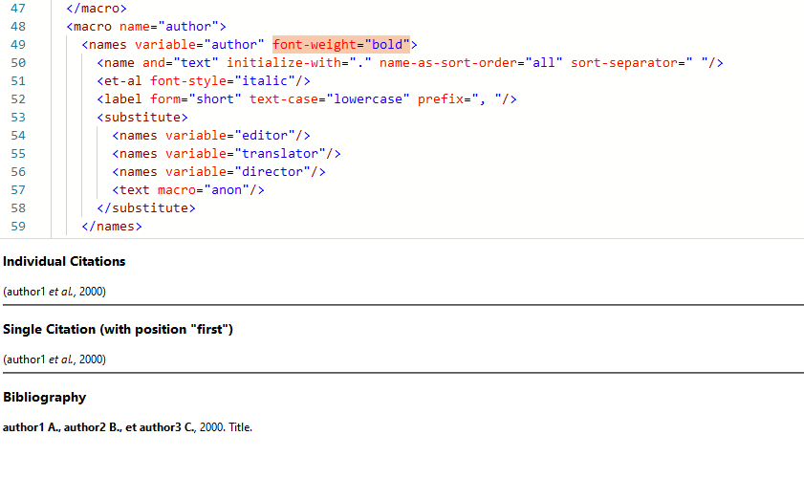The image size is (804, 479).
Task: Click line number 59 in the gutter
Action: [18, 226]
